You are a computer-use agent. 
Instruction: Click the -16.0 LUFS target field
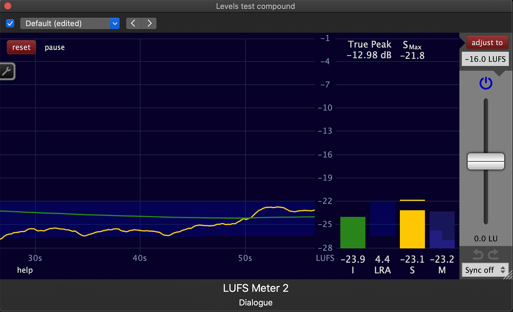coord(485,59)
